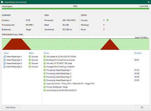Viewport: 151px width, 111px height.
Task: Click the Veeam job icon in title bar
Action: point(2,2)
